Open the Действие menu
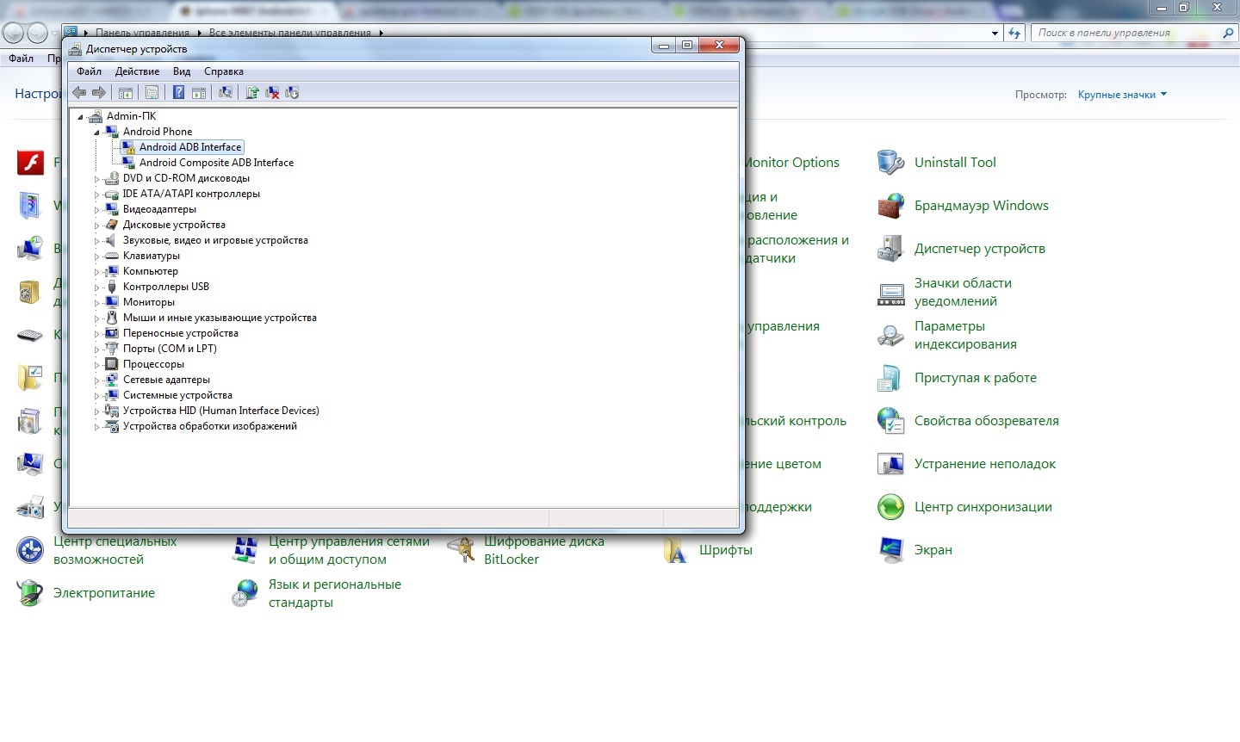Screen dimensions: 1240x742 [x=137, y=71]
